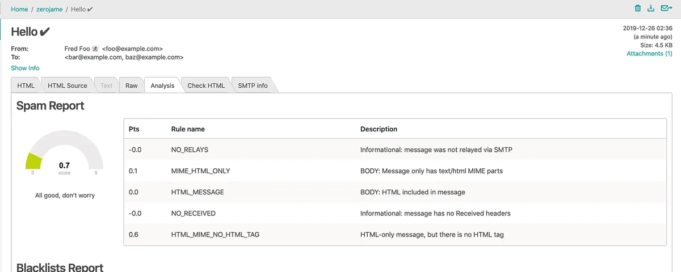Click the Blacklists Report heading

tap(60, 267)
